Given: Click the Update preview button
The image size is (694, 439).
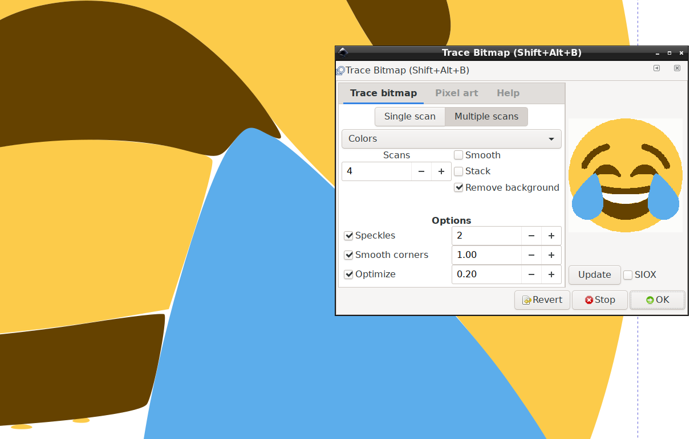Looking at the screenshot, I should point(594,275).
